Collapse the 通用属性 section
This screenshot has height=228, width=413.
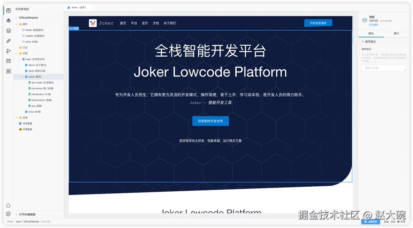point(363,42)
